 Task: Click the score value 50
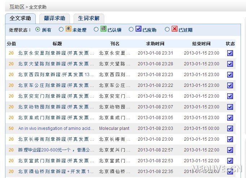click(x=11, y=128)
